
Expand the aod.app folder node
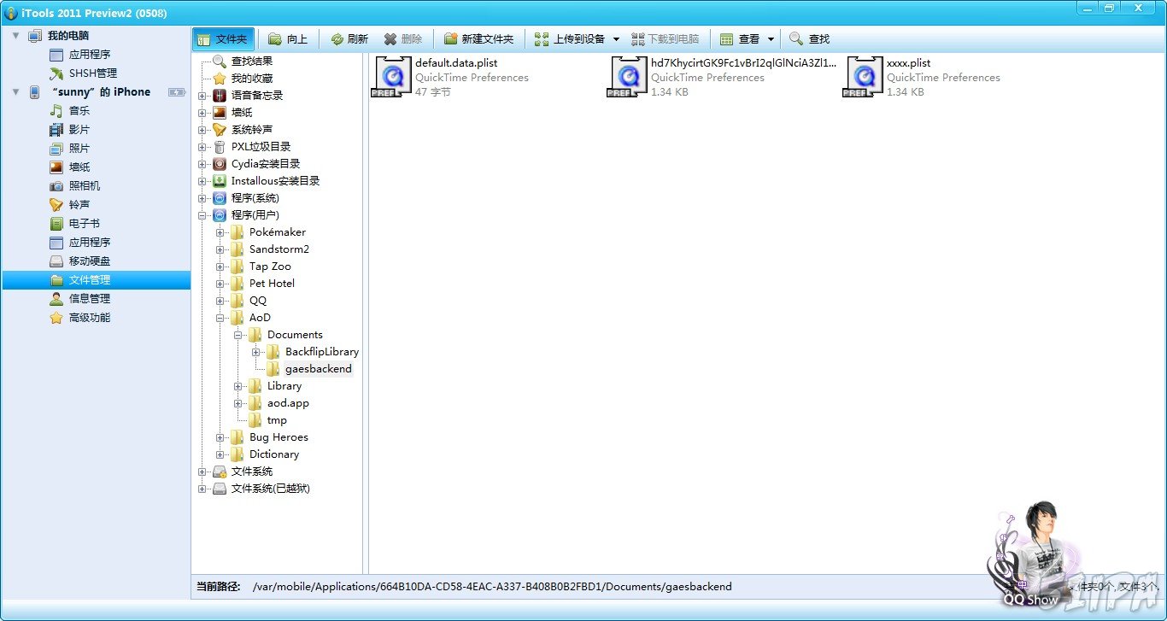(238, 403)
